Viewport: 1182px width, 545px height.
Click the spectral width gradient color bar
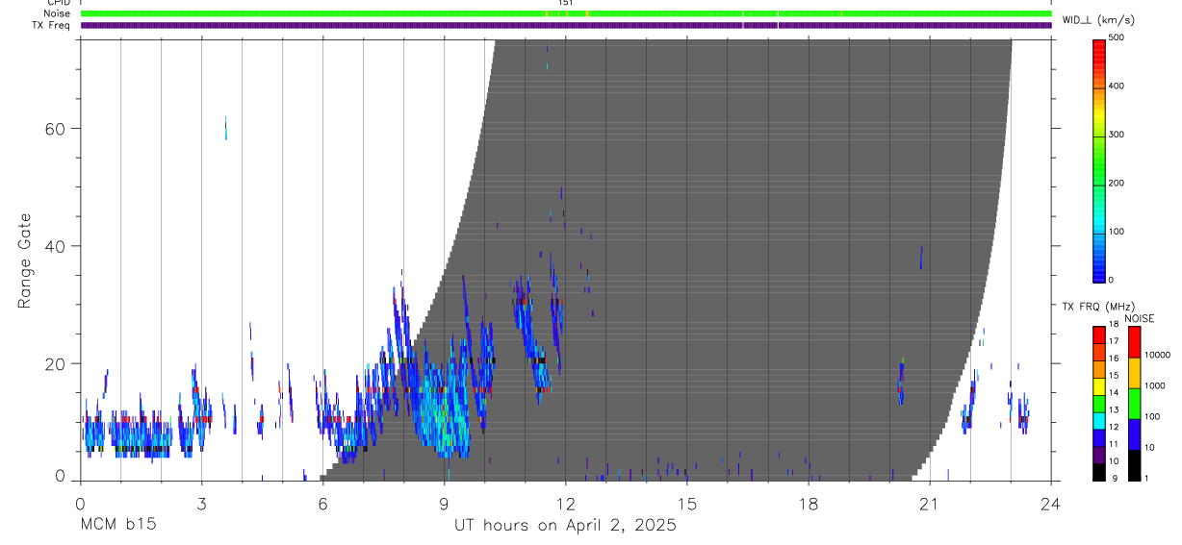1099,160
